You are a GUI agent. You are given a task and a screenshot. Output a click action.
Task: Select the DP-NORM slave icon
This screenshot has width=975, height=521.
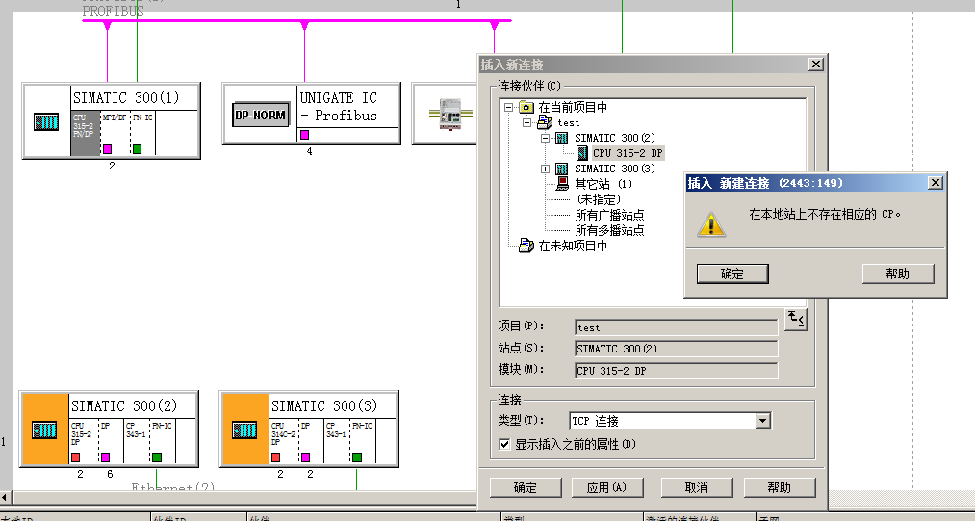(x=261, y=115)
